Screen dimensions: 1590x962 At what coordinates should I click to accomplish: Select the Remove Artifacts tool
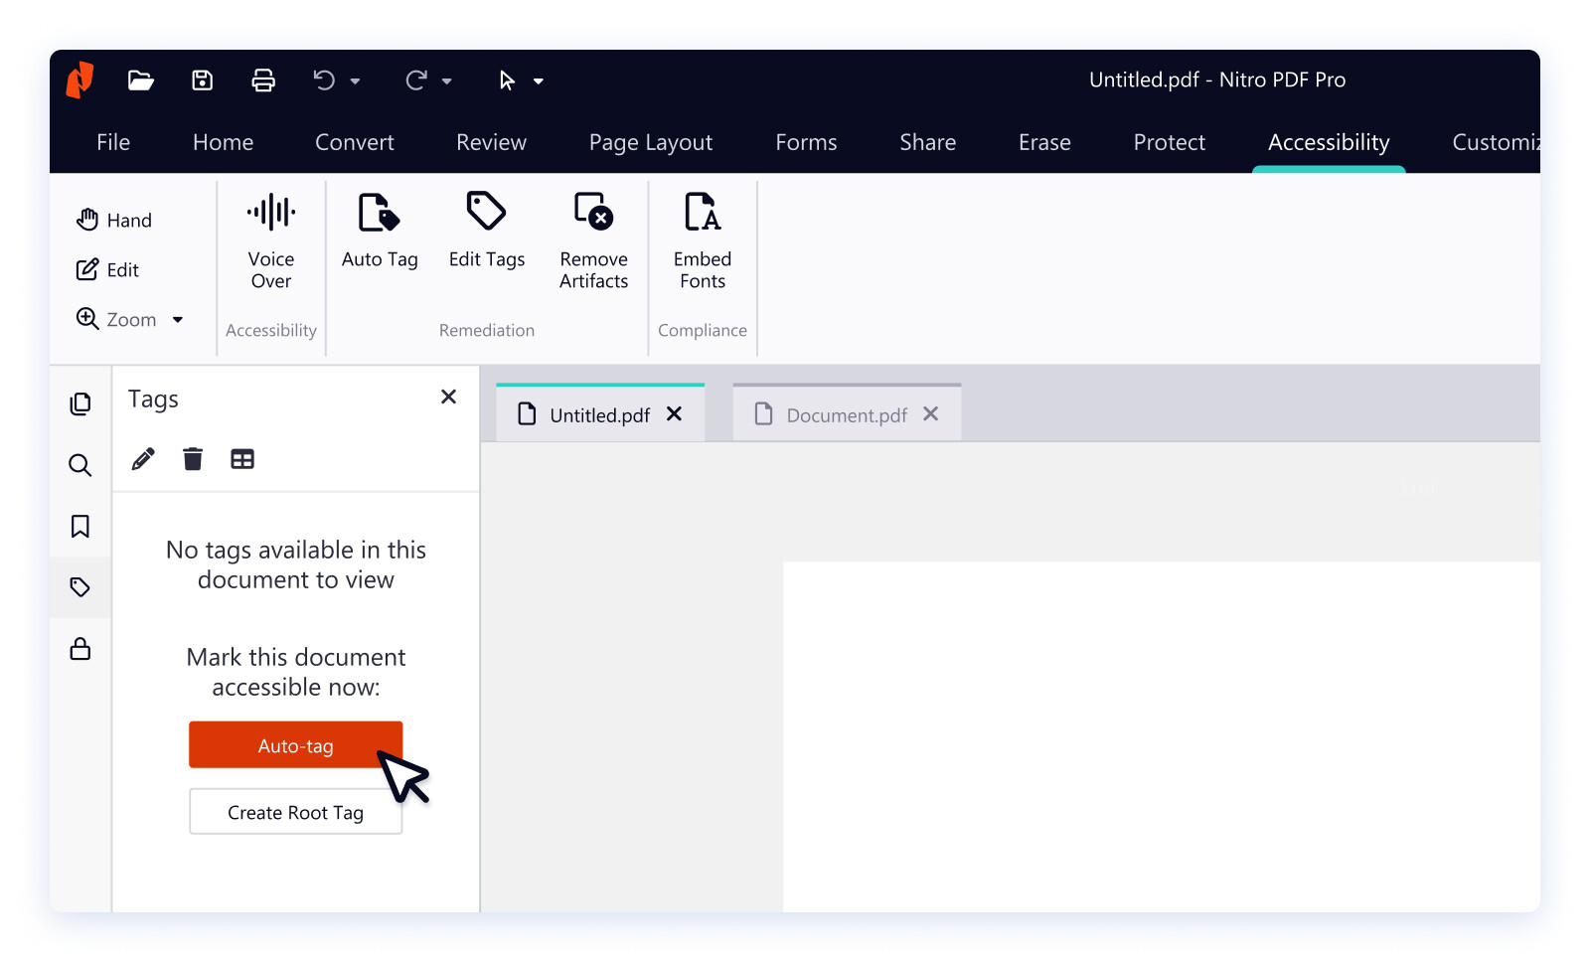(593, 239)
